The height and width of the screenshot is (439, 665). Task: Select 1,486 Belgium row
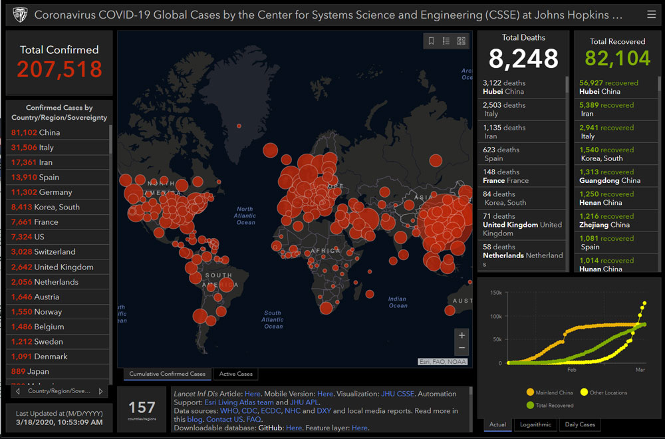point(58,327)
